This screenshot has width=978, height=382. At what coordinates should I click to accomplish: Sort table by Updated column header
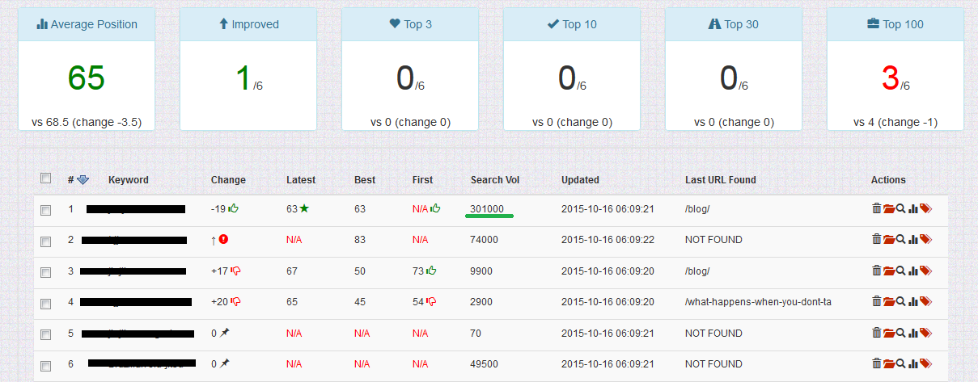pyautogui.click(x=580, y=180)
